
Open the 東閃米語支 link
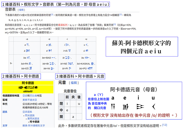tap(33, 118)
